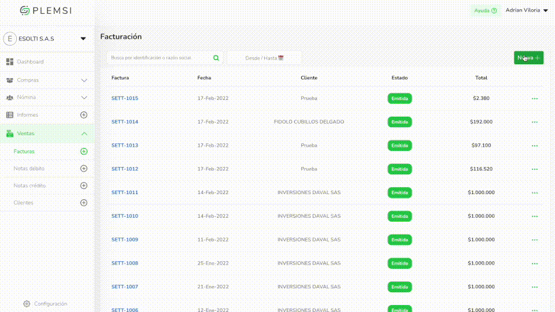Image resolution: width=555 pixels, height=312 pixels.
Task: Click the Configuración gear icon
Action: pos(27,304)
